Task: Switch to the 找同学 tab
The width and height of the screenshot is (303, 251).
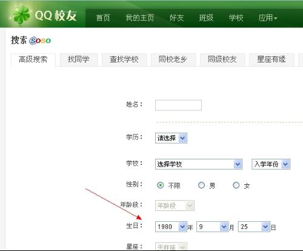Action: [x=79, y=59]
